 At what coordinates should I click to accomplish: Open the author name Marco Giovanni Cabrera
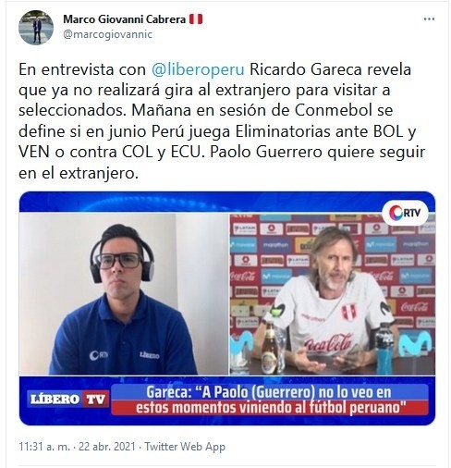pyautogui.click(x=124, y=19)
